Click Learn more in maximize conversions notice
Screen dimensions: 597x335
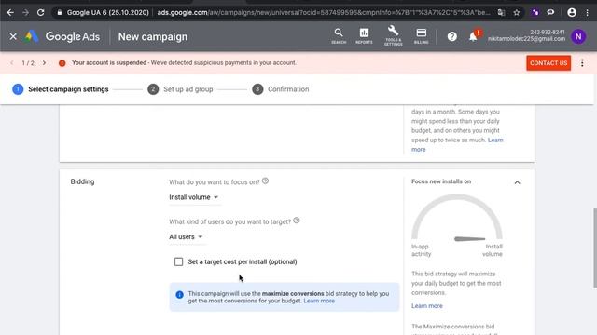tap(319, 301)
